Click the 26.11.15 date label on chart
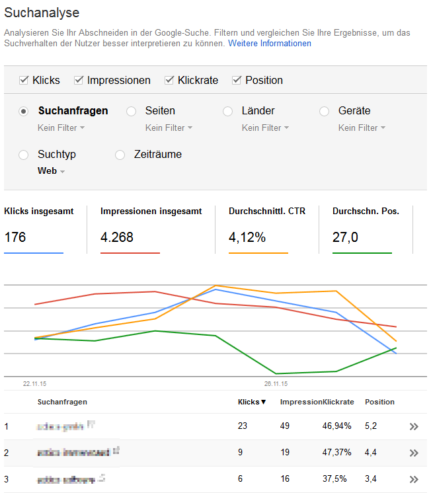This screenshot has width=431, height=493. pos(276,384)
